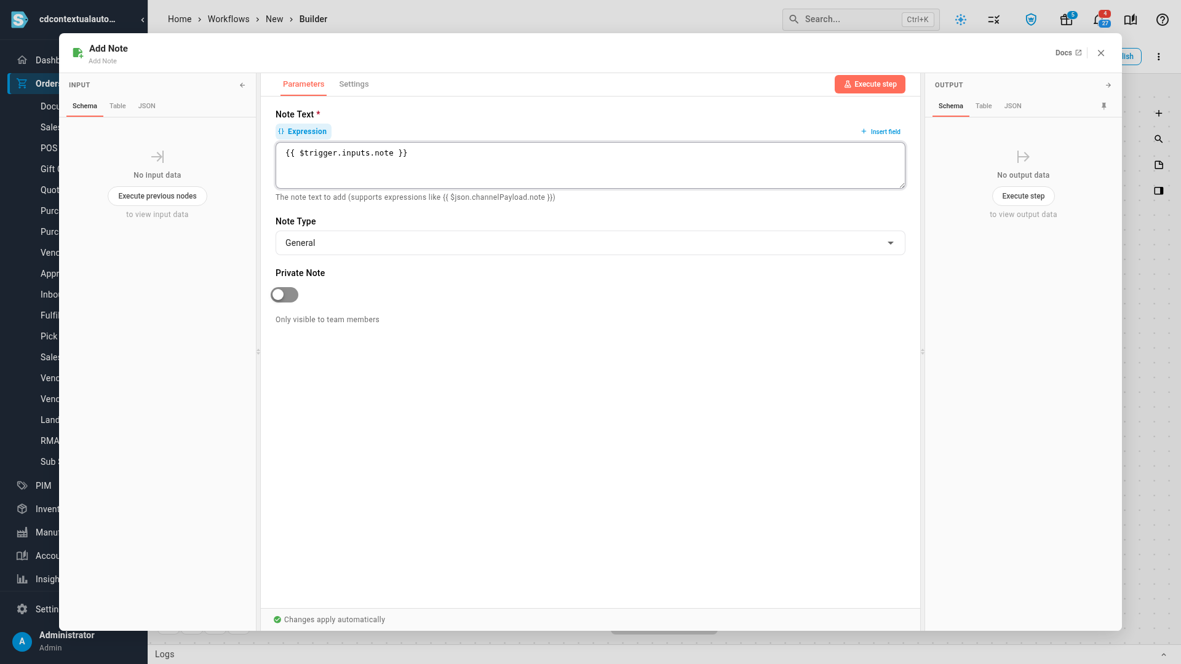Click Execute step in Output panel
Image resolution: width=1181 pixels, height=664 pixels.
tap(1023, 196)
